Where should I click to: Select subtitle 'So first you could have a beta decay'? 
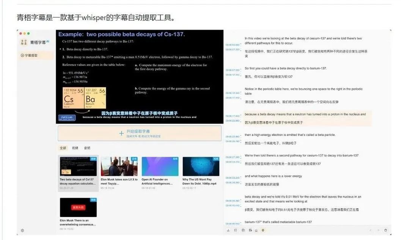pos(286,69)
